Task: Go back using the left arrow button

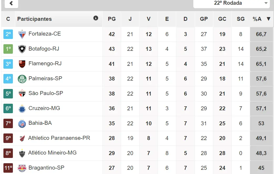Action: (x=11, y=3)
